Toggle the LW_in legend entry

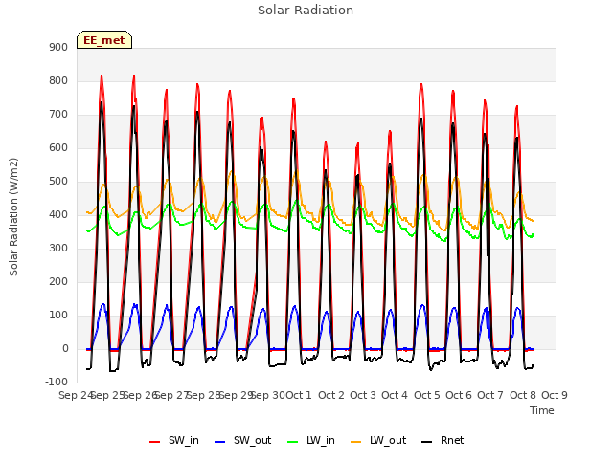click(x=311, y=441)
